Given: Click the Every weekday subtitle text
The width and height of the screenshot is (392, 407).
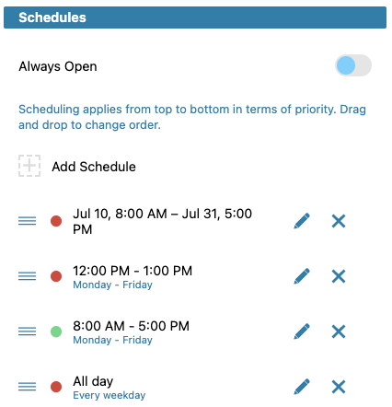Looking at the screenshot, I should [110, 395].
